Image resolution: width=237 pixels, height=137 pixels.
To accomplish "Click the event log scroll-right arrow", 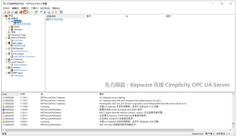I will pos(230,130).
